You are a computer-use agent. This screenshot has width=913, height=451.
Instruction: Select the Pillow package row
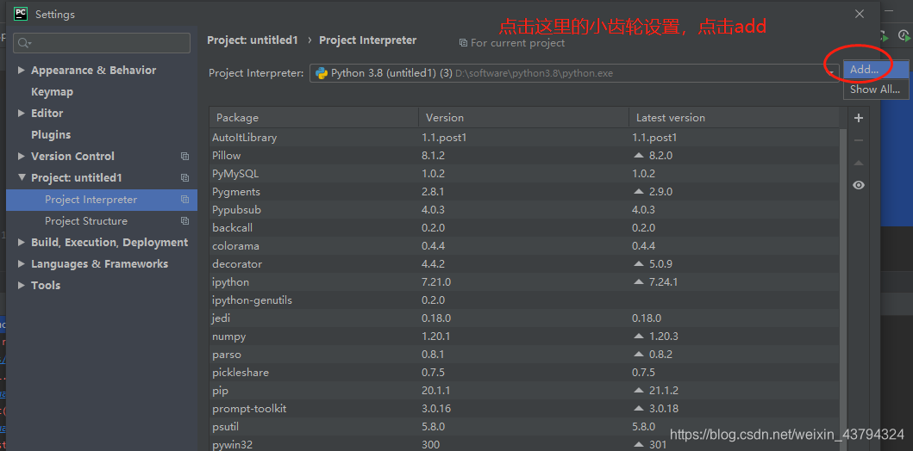[524, 156]
